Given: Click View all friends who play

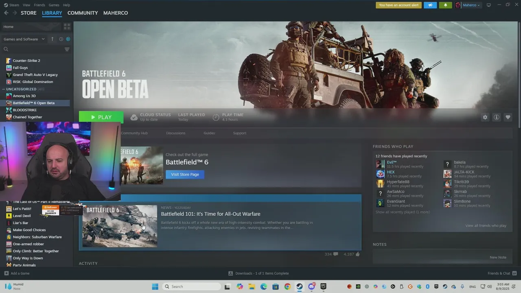Looking at the screenshot, I should pos(486,225).
